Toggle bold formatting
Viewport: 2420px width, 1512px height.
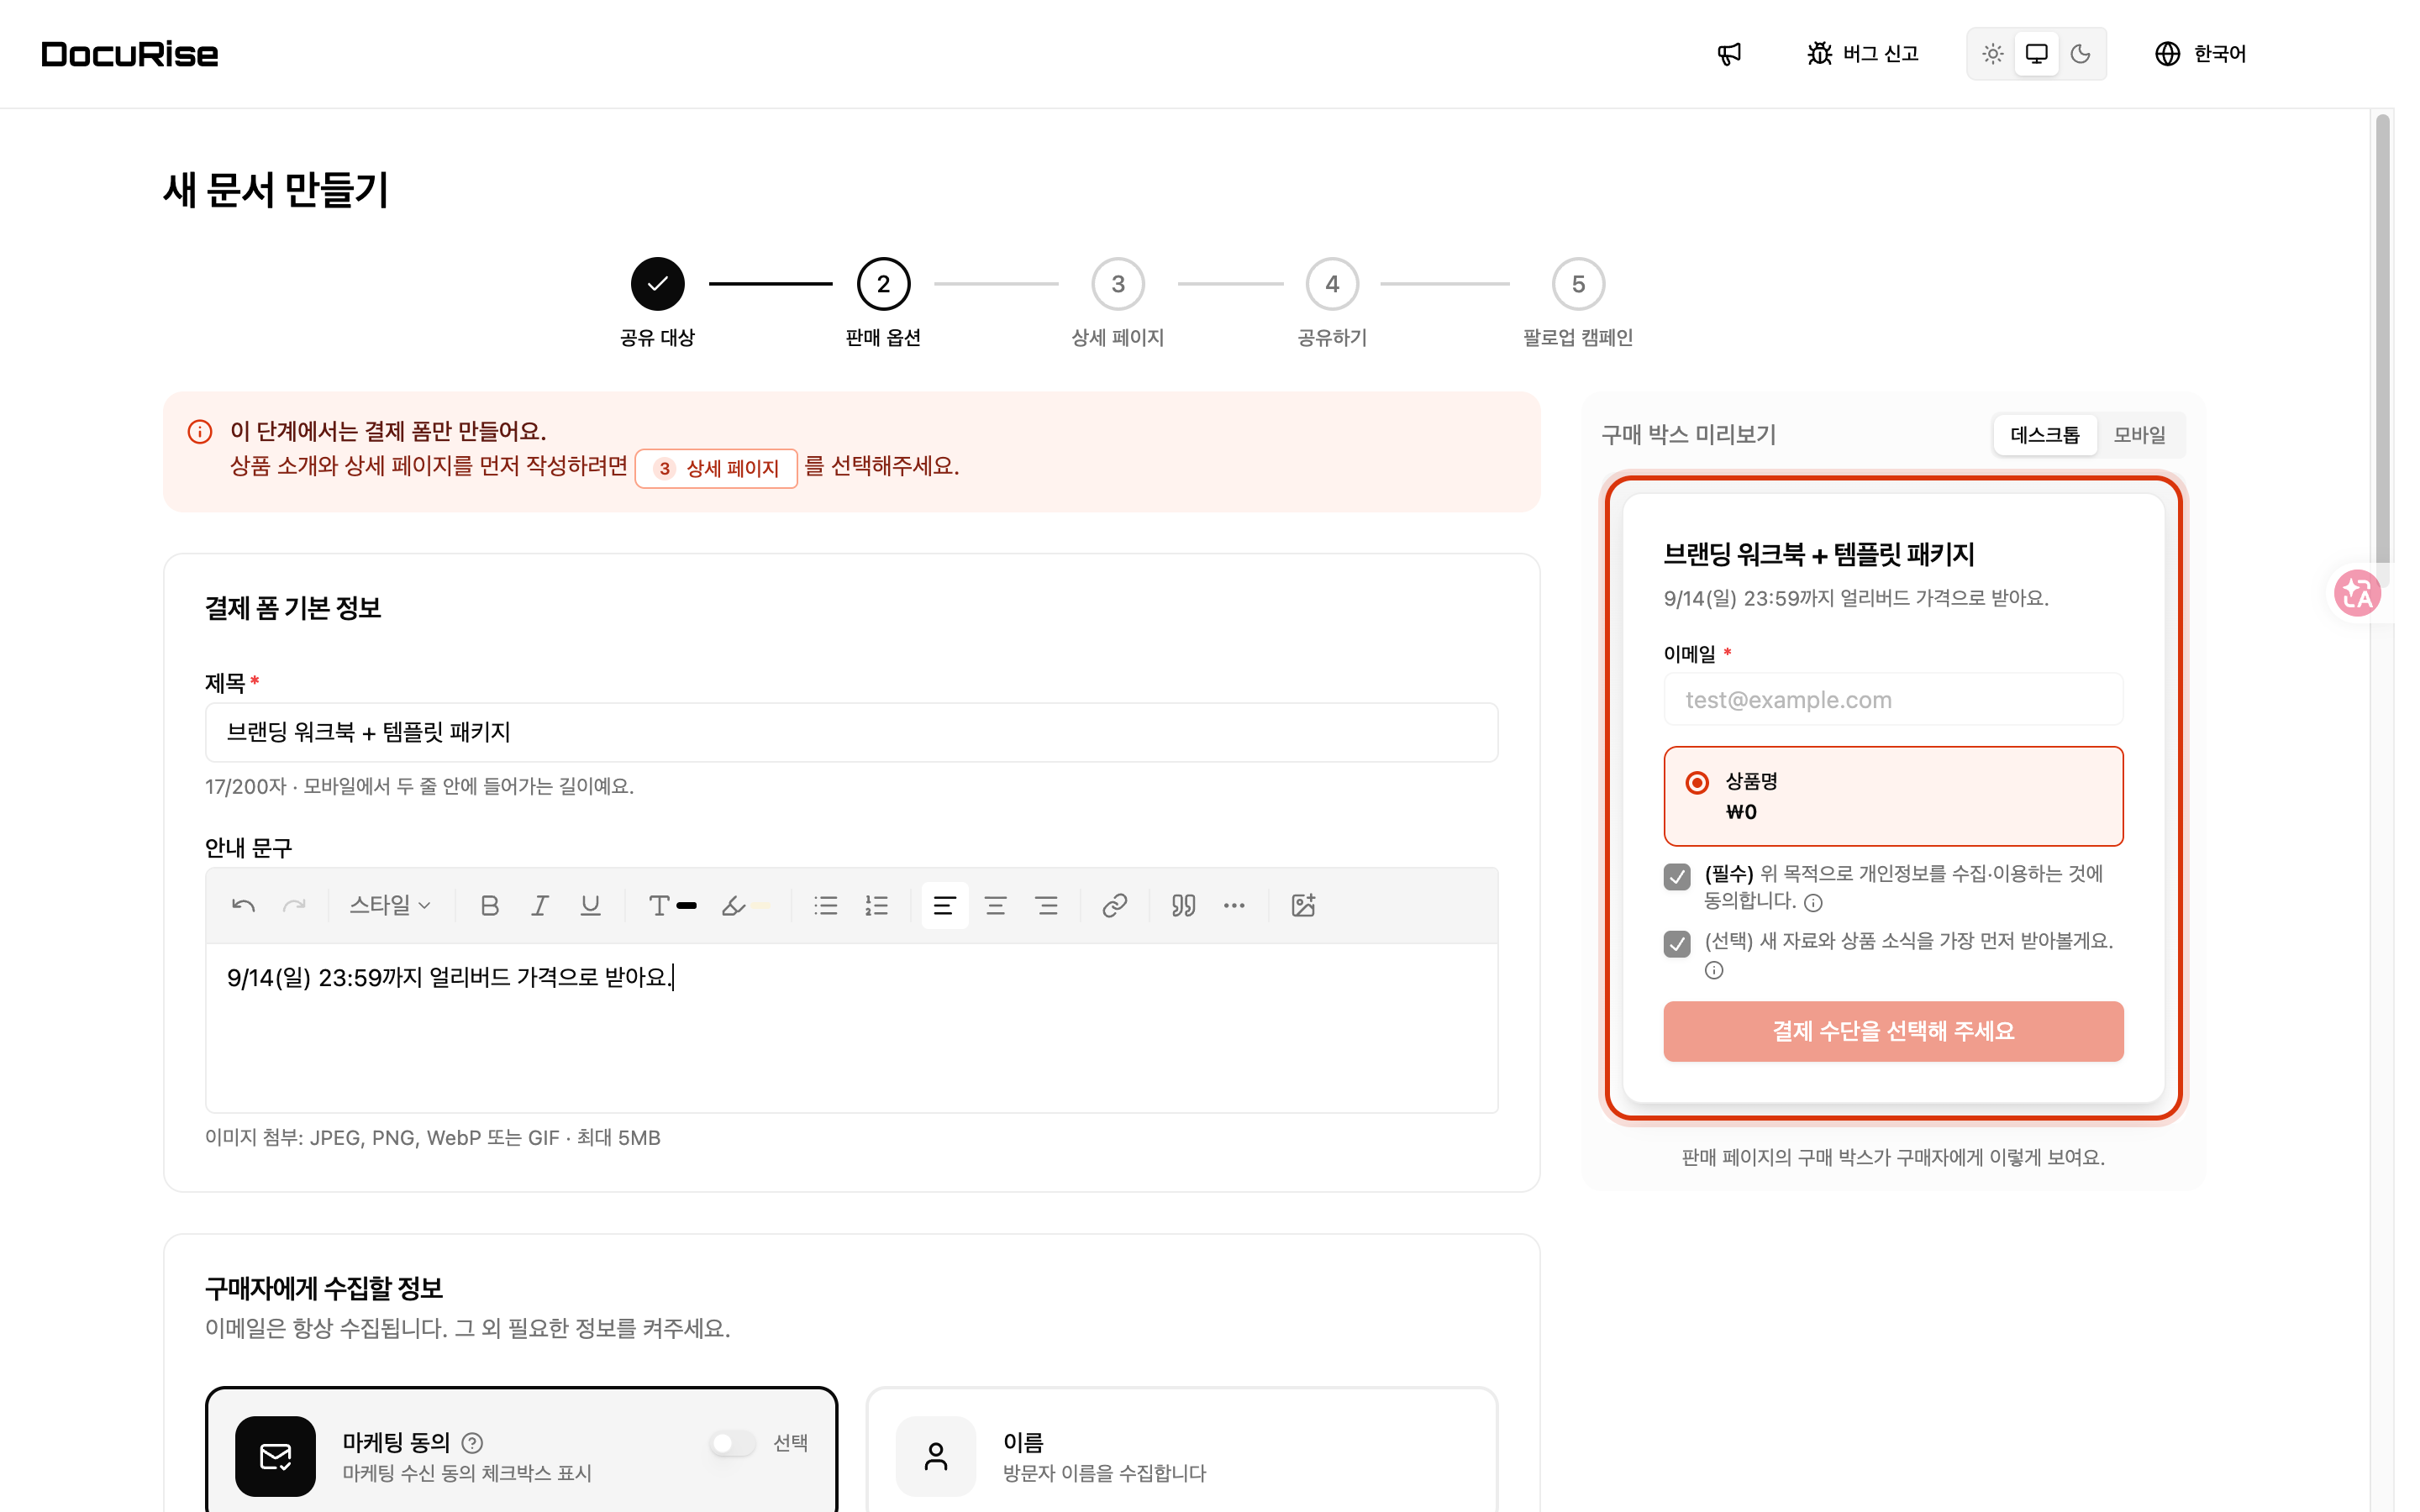[489, 906]
